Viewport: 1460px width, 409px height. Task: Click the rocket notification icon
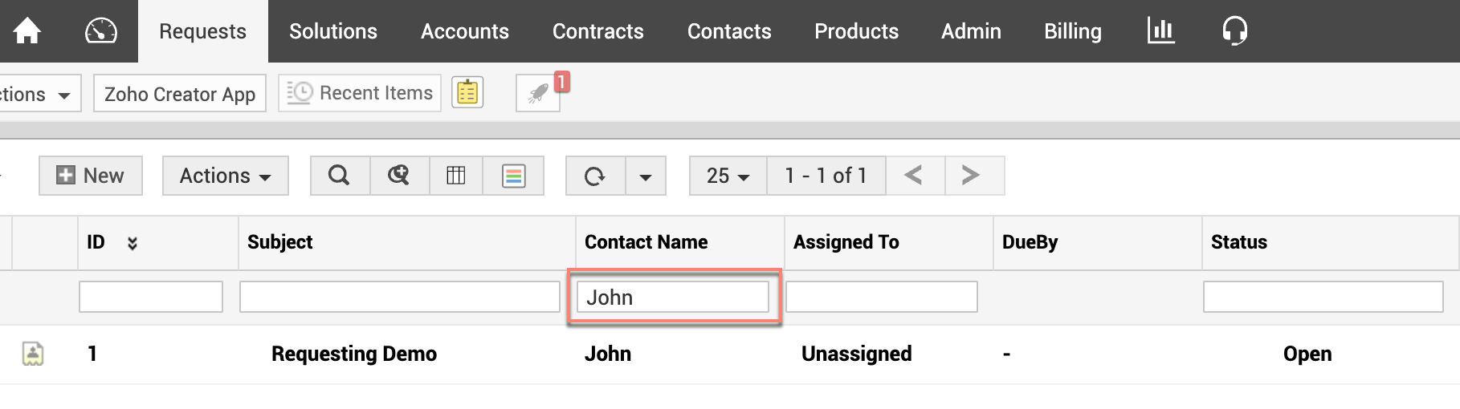pos(538,94)
